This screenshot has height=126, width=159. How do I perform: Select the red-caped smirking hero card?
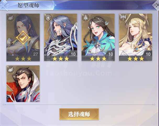point(23,84)
